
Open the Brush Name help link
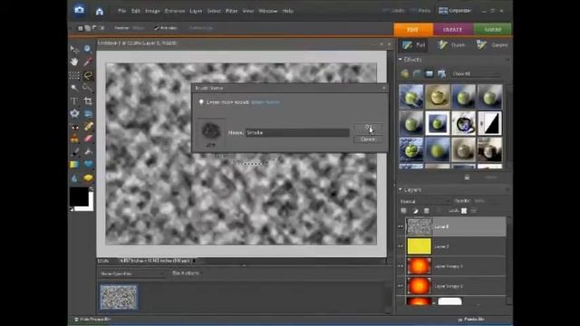266,102
